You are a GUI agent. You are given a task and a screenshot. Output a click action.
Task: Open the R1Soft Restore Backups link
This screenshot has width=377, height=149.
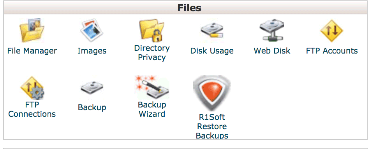pyautogui.click(x=212, y=126)
